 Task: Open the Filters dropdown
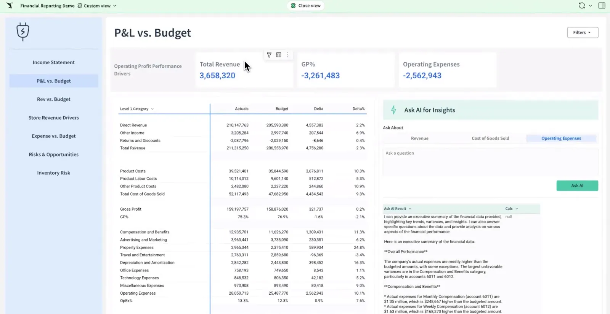[582, 33]
